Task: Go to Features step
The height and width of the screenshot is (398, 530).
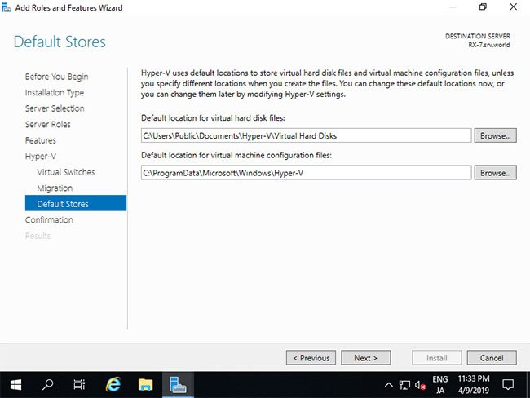Action: tap(41, 140)
